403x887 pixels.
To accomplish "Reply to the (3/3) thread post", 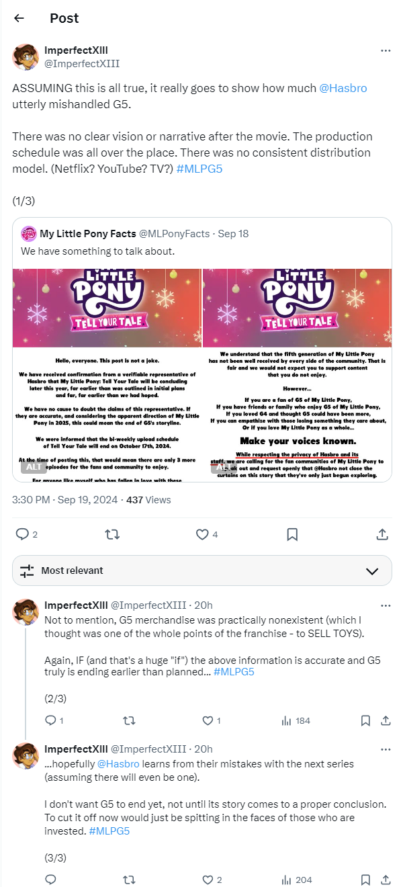I will tap(50, 879).
